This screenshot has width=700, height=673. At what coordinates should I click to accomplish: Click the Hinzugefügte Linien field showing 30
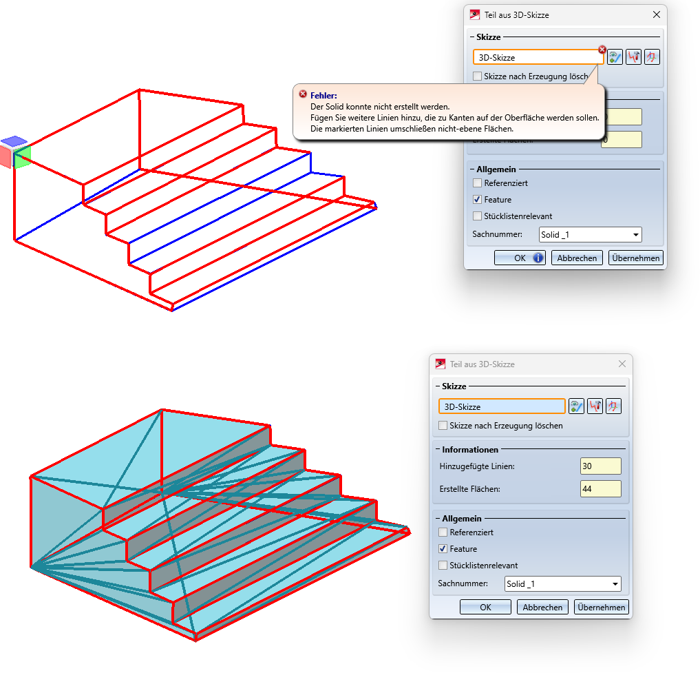[x=600, y=466]
